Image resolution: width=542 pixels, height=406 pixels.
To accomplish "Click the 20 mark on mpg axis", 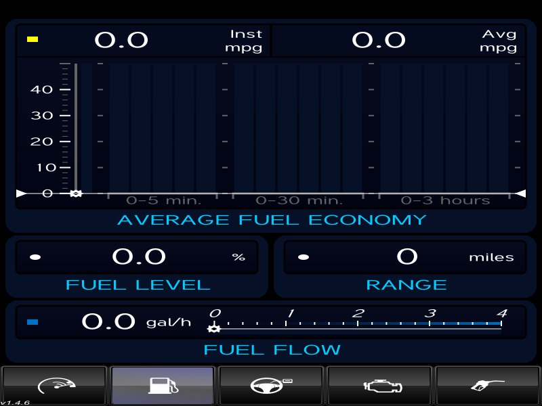I will tap(41, 141).
